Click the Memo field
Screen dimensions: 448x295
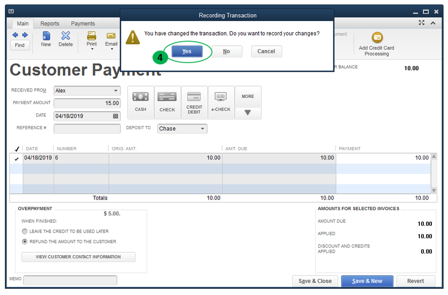pyautogui.click(x=70, y=280)
